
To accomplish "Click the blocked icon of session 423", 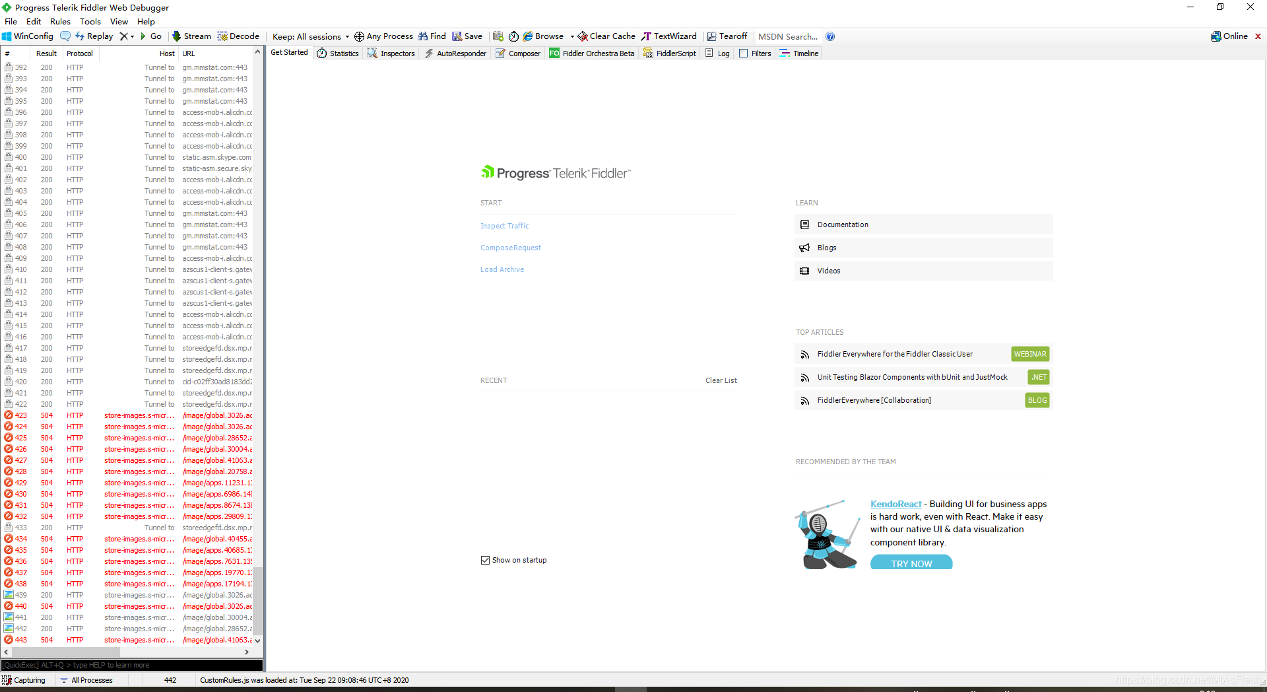I will [x=9, y=415].
